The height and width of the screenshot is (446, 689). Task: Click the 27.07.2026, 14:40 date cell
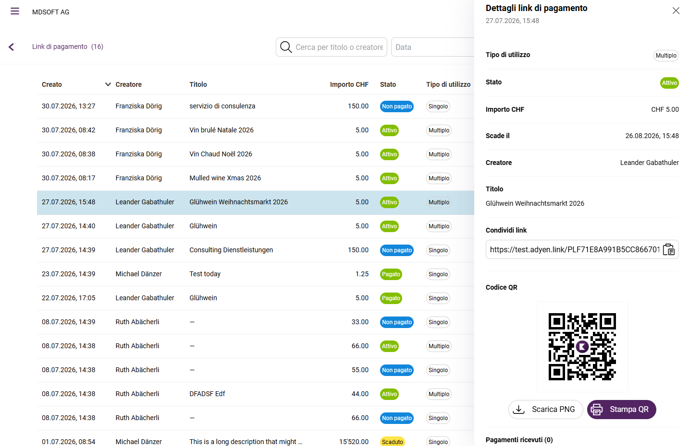[69, 226]
